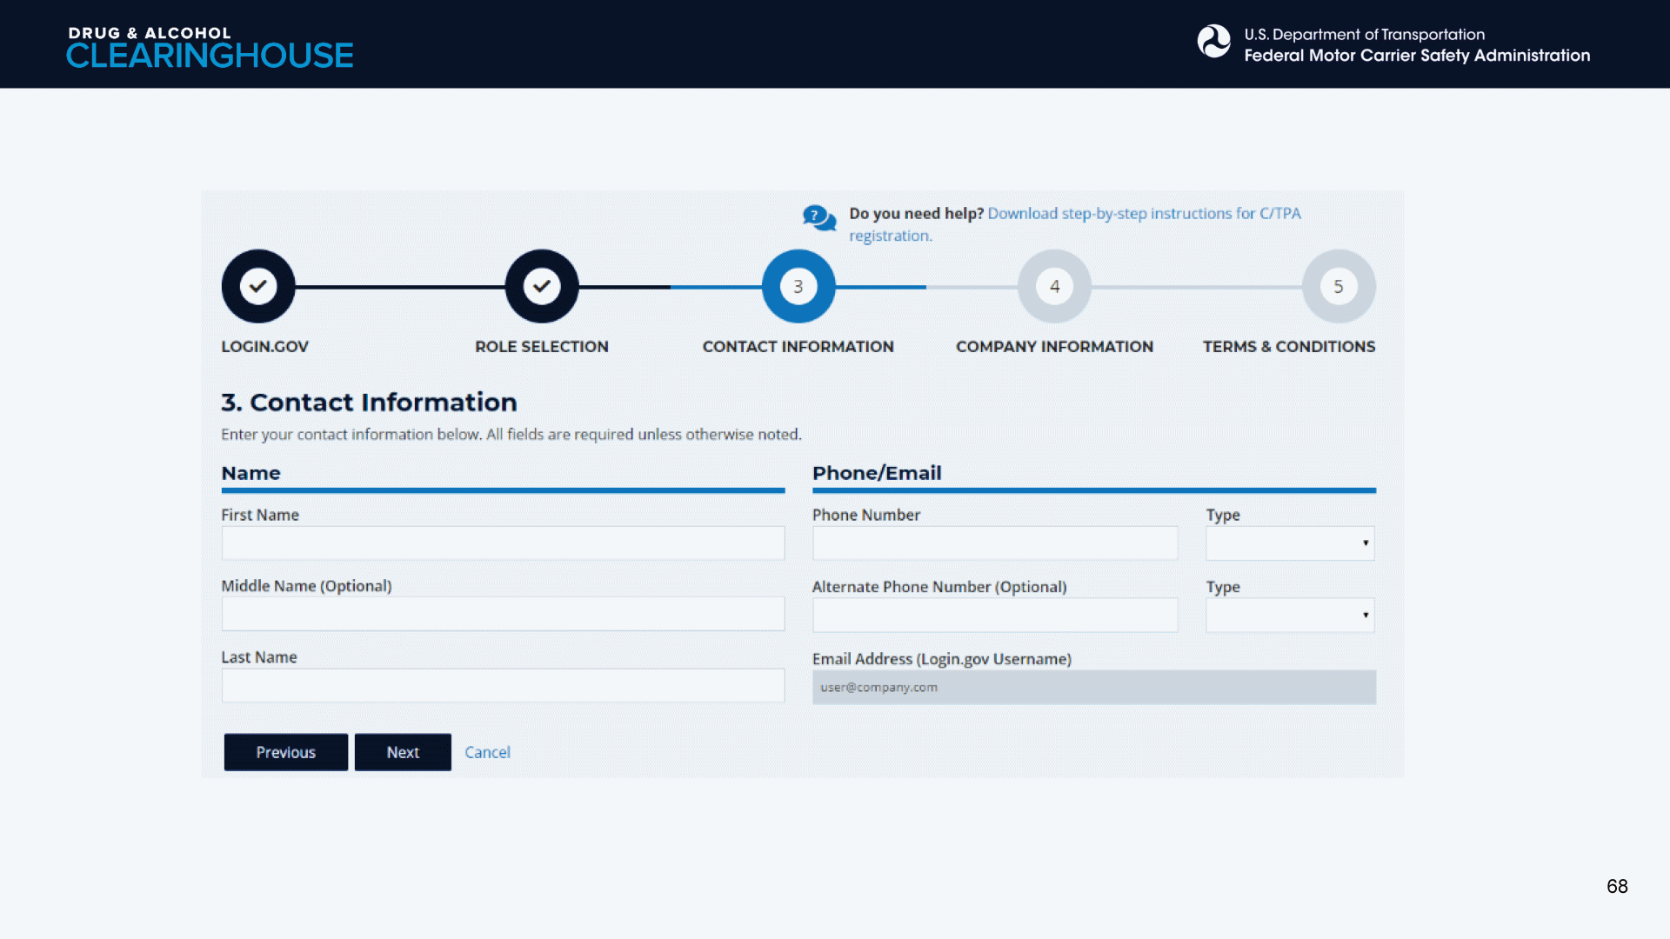Image resolution: width=1670 pixels, height=939 pixels.
Task: Open the C/TPA step-by-step instructions download link
Action: (x=1143, y=214)
